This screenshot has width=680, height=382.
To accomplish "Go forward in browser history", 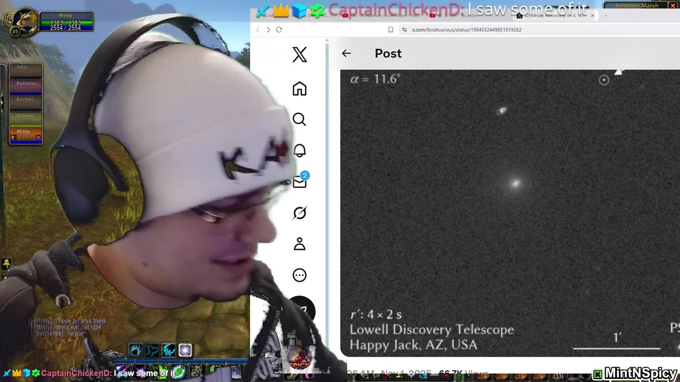I will (x=268, y=30).
